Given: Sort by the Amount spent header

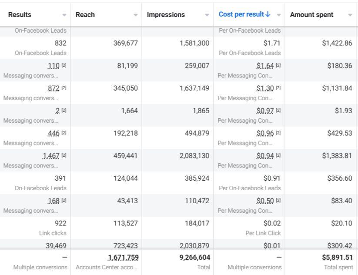Looking at the screenshot, I should (311, 15).
